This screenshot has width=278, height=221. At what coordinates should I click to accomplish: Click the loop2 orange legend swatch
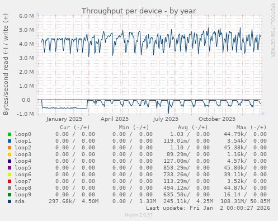pyautogui.click(x=10, y=148)
